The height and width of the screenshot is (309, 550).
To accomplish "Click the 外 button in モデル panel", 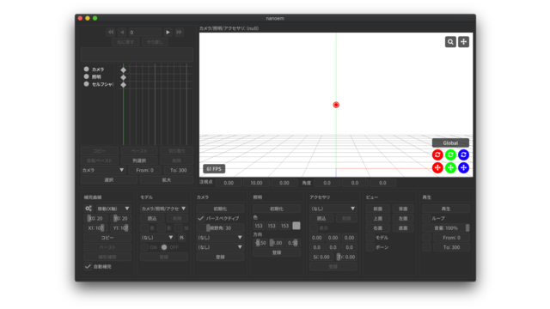I will click(x=181, y=238).
